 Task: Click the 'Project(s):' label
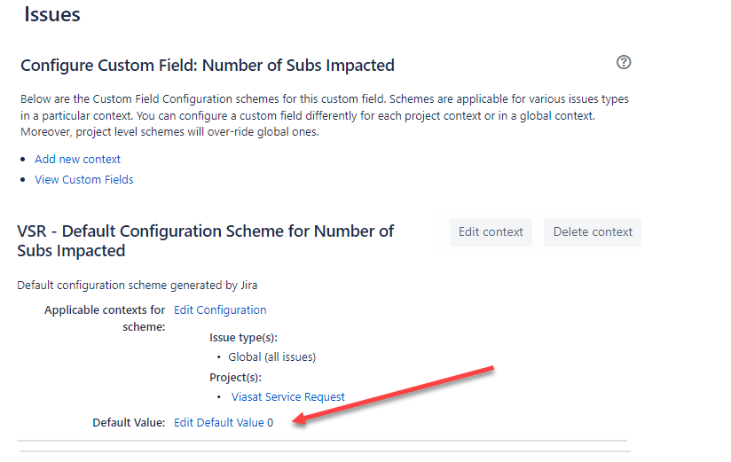click(x=235, y=377)
